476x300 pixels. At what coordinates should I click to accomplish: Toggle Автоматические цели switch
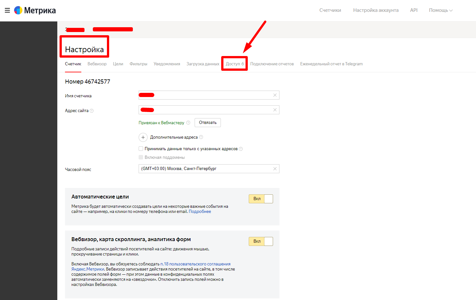point(261,199)
